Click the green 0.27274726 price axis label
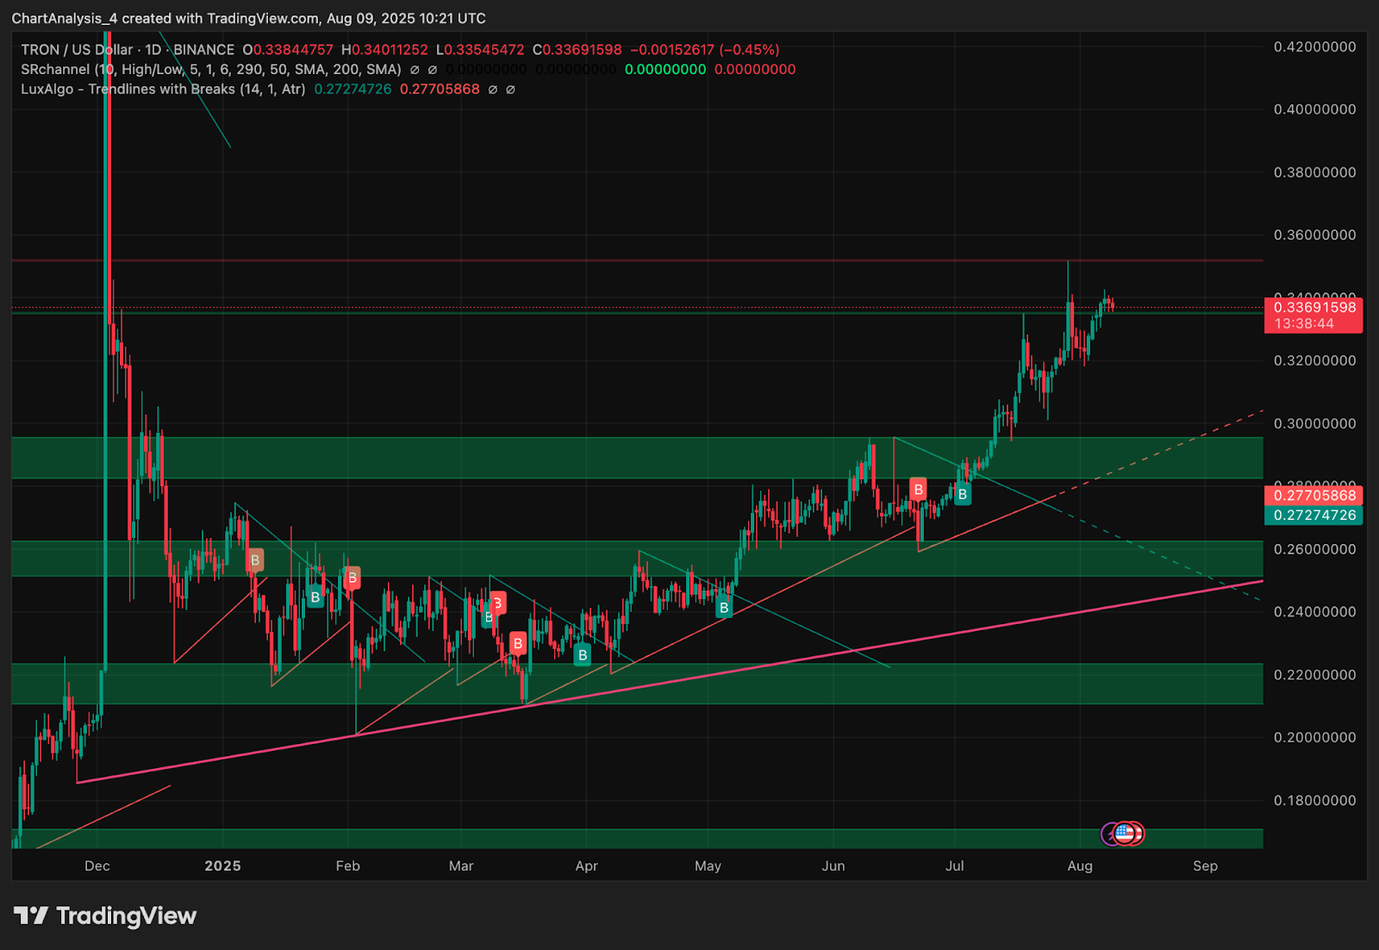The height and width of the screenshot is (950, 1379). click(x=1313, y=516)
